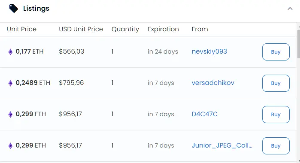The width and height of the screenshot is (300, 163).
Task: Collapse the Listings section chevron
Action: point(290,9)
